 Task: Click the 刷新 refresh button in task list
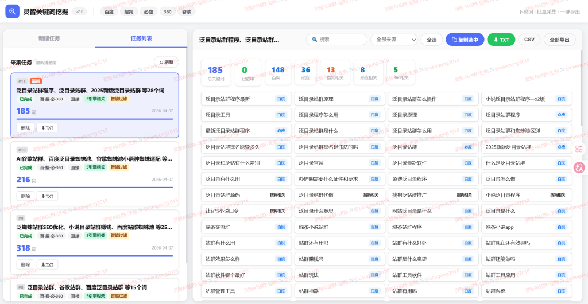[x=166, y=62]
